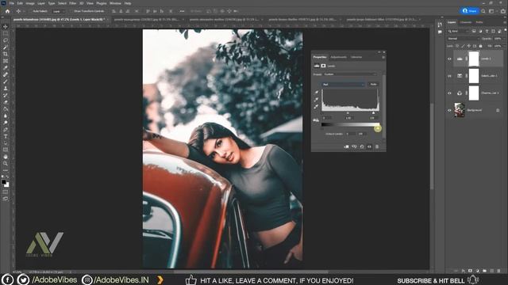Select the Frame tool
The image size is (508, 285).
[6, 61]
